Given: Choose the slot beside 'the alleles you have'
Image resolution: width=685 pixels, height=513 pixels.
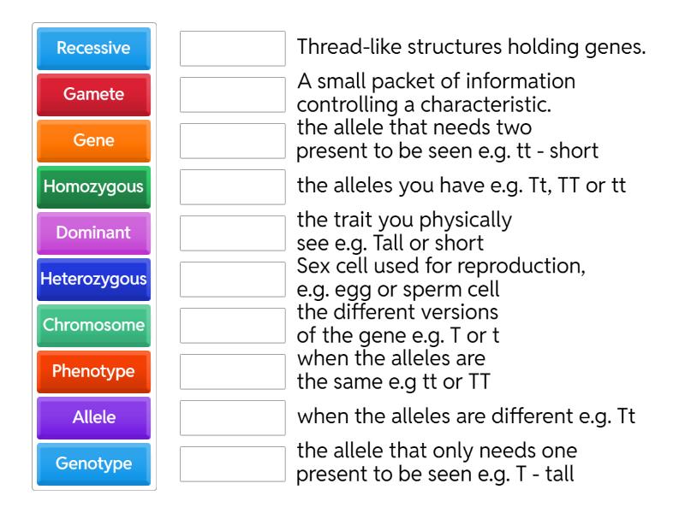Looking at the screenshot, I should click(233, 187).
